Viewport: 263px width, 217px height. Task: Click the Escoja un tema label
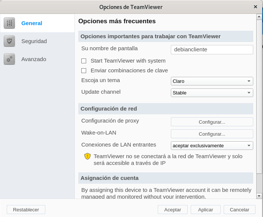[x=100, y=80]
